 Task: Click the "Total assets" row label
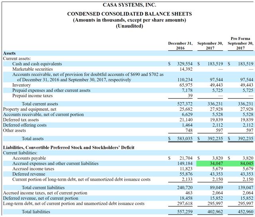33,139
